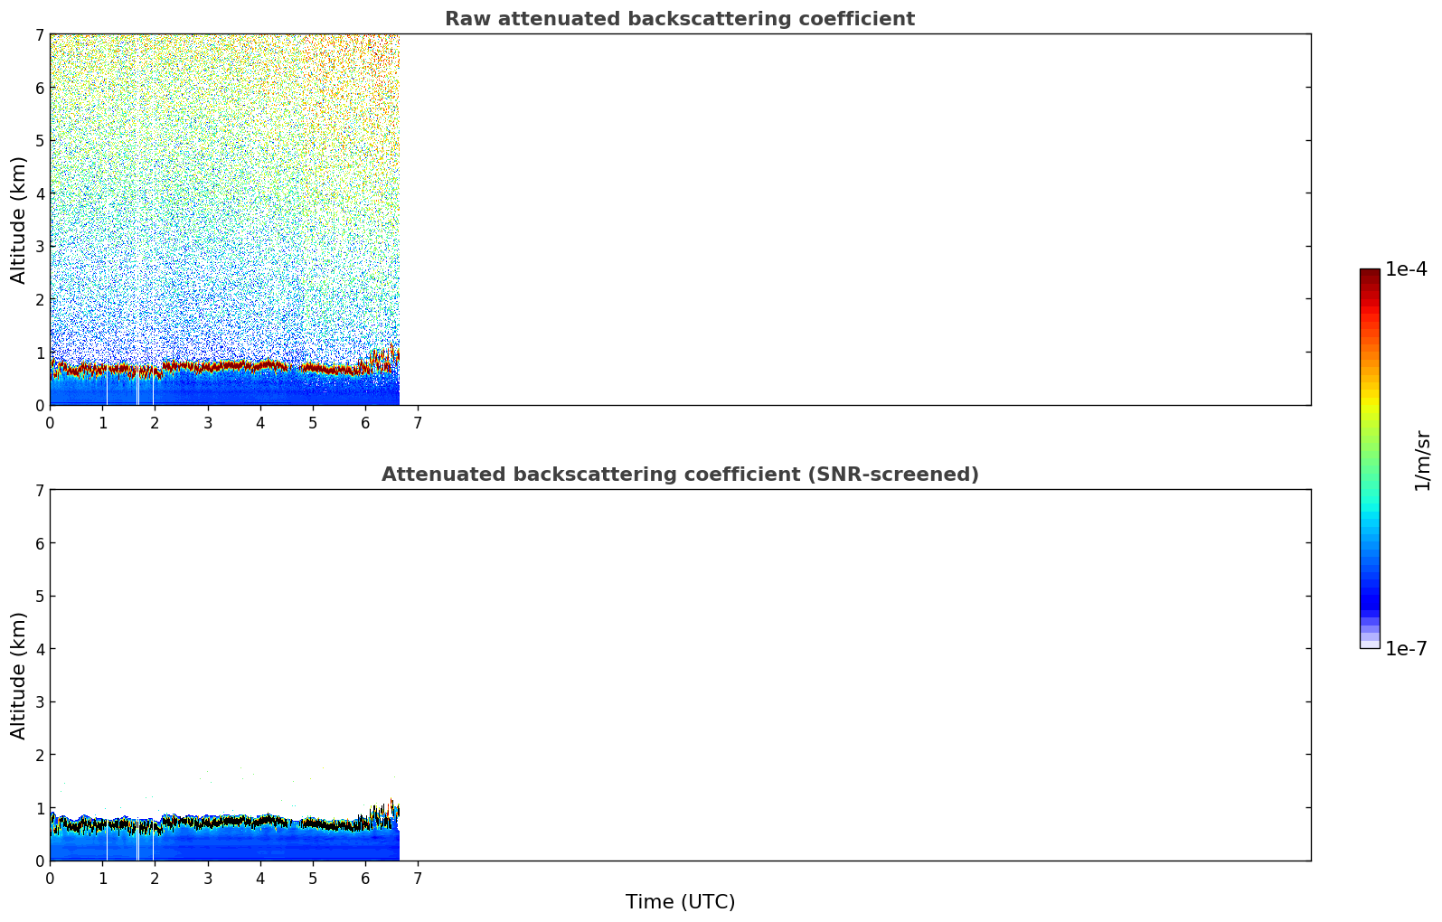Click the red cloud layer in the raw plot
1442x922 pixels.
pyautogui.click(x=224, y=367)
